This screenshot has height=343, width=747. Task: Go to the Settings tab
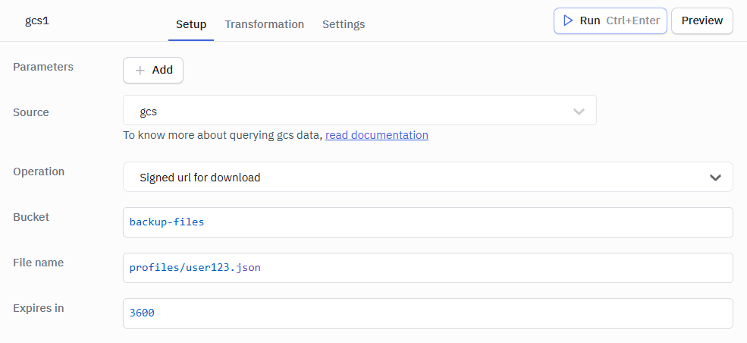click(344, 24)
